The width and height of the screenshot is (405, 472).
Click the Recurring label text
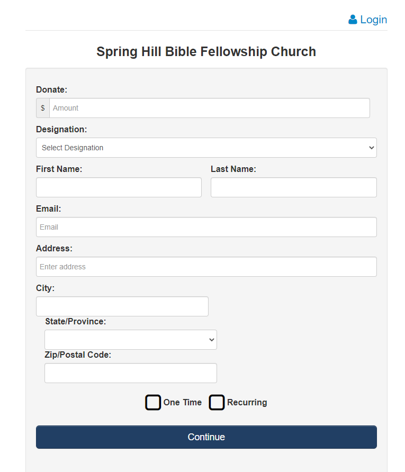[x=247, y=403]
